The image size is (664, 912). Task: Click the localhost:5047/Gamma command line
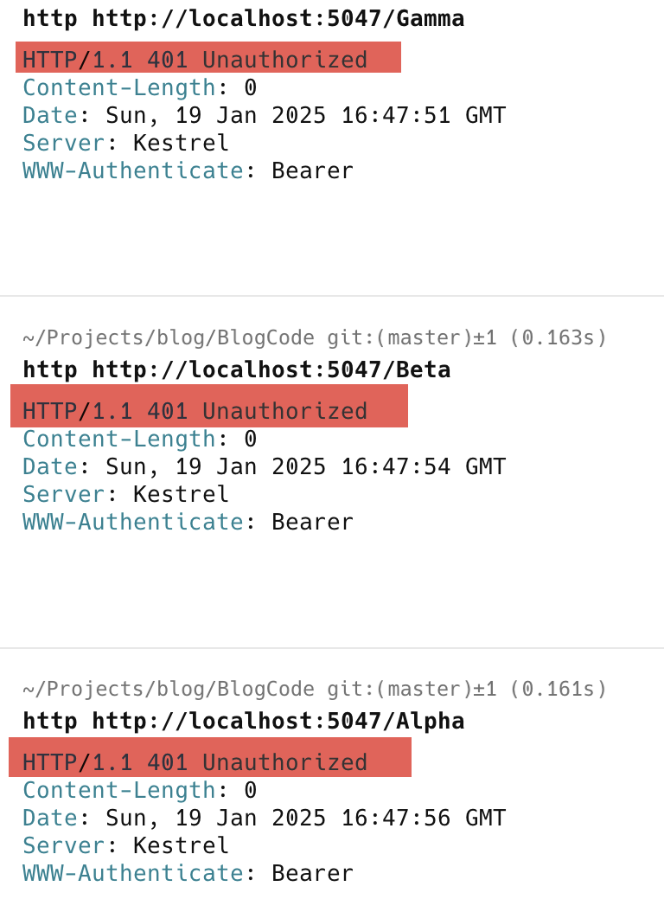(x=243, y=18)
